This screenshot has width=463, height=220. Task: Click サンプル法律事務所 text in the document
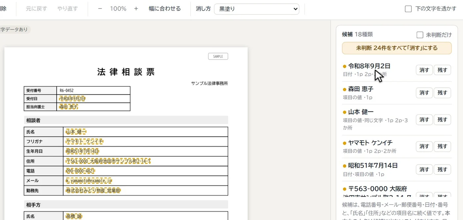(209, 83)
